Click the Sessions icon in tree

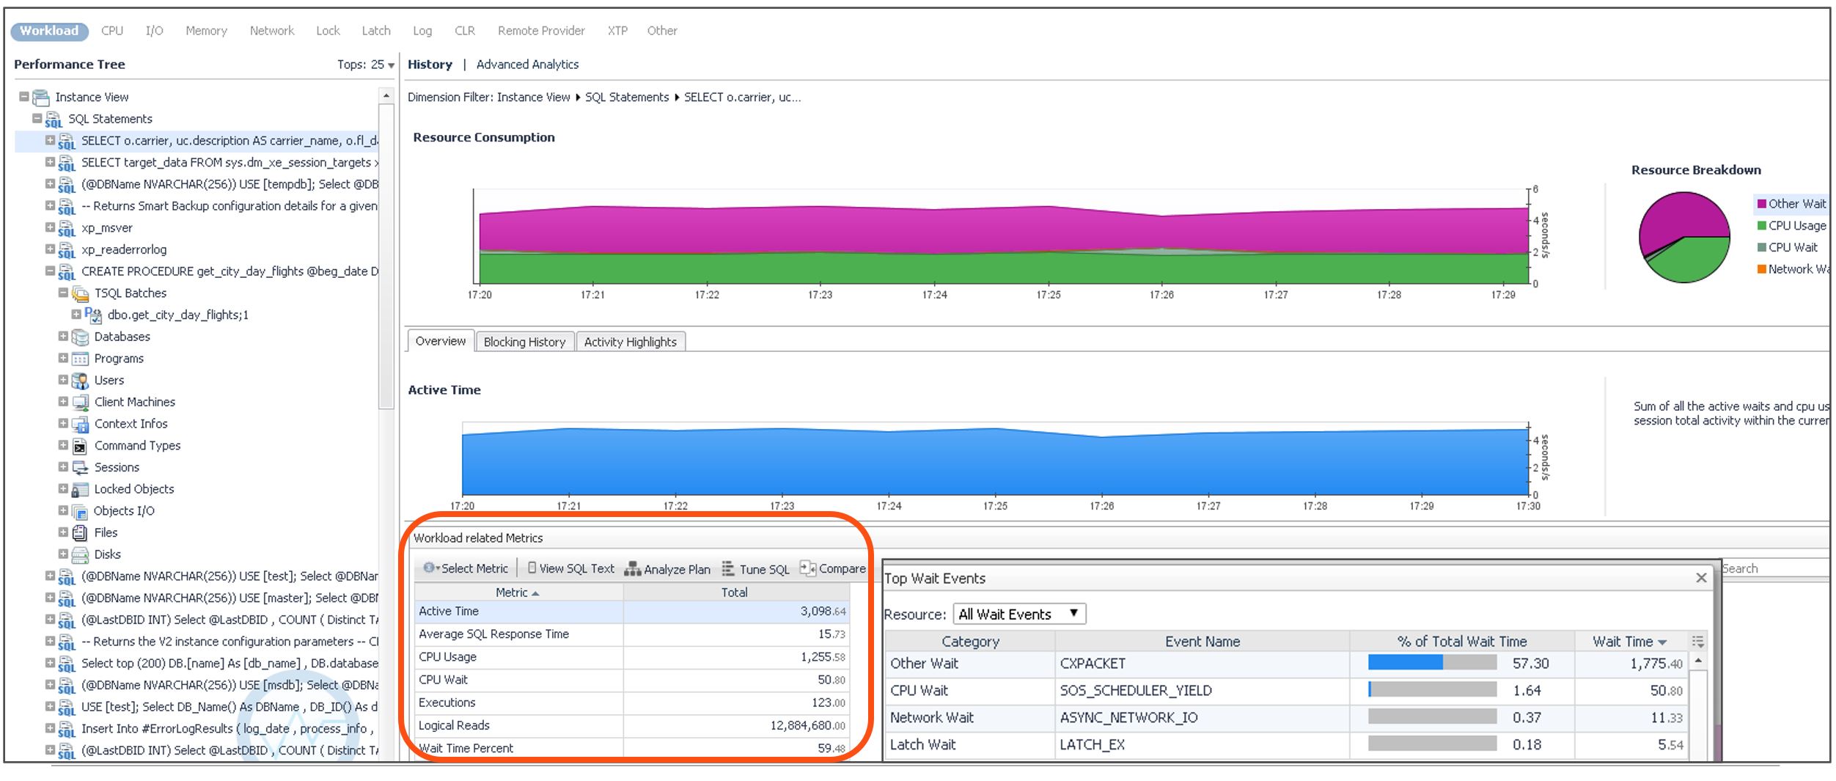[80, 468]
